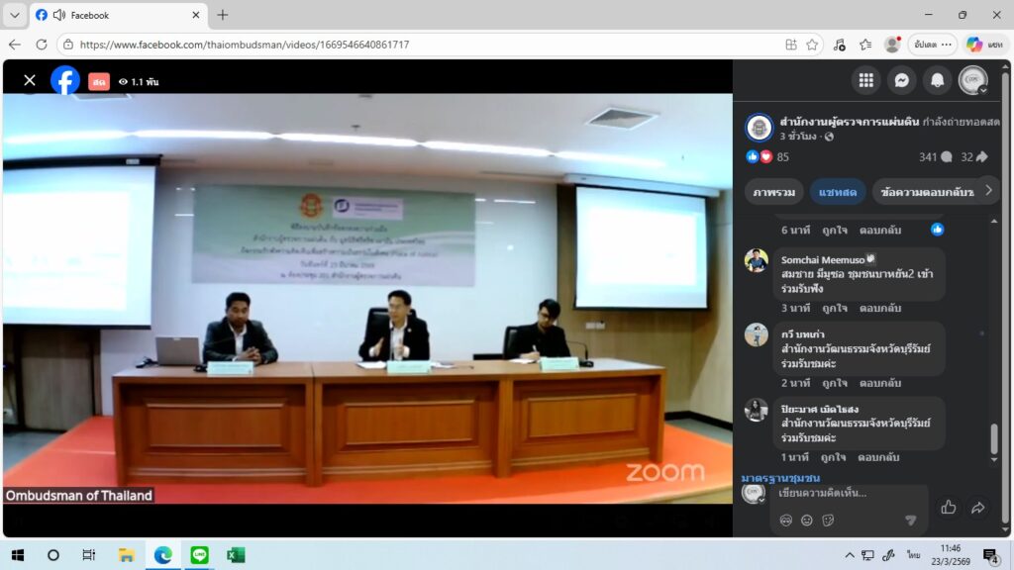Mute the Facebook tab using the speaker icon
This screenshot has width=1014, height=570.
(58, 15)
